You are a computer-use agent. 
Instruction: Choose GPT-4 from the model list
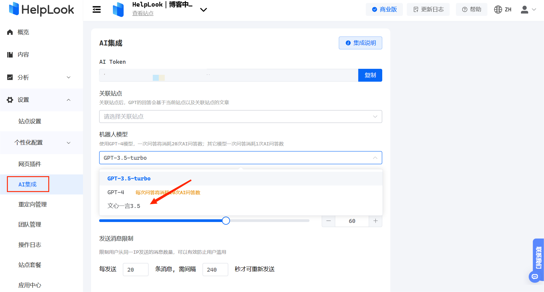241,192
